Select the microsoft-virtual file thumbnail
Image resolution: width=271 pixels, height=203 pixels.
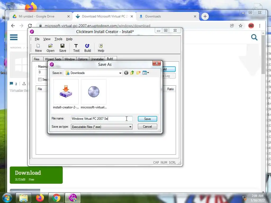point(94,94)
